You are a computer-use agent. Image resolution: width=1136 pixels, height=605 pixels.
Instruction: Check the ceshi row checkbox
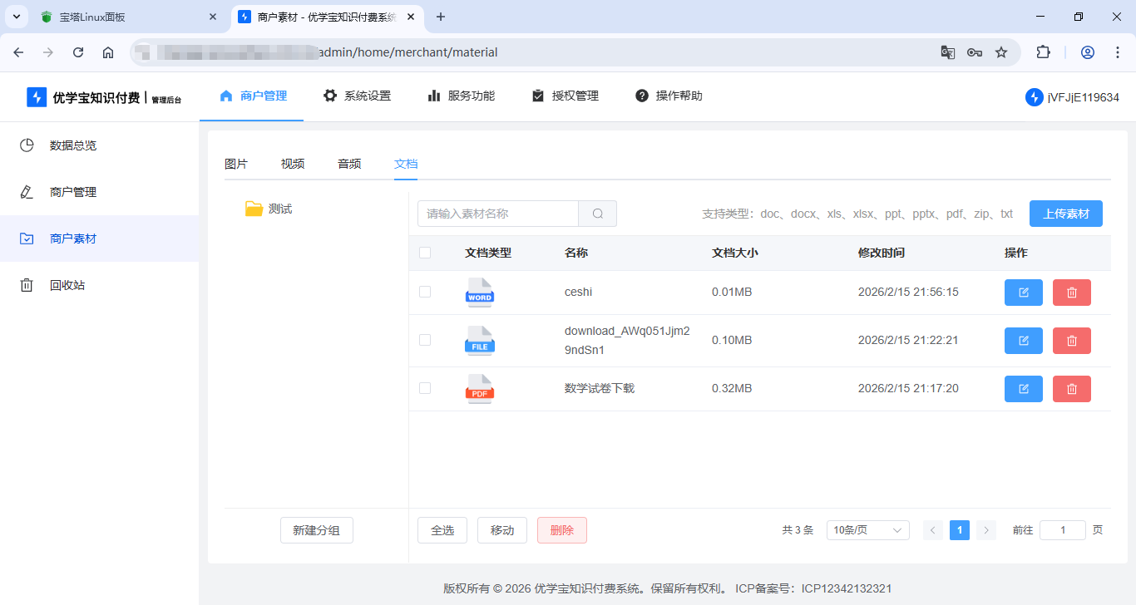coord(425,293)
